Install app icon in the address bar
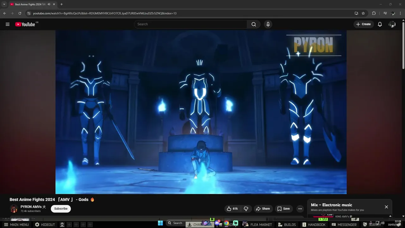The width and height of the screenshot is (405, 228). click(x=356, y=13)
